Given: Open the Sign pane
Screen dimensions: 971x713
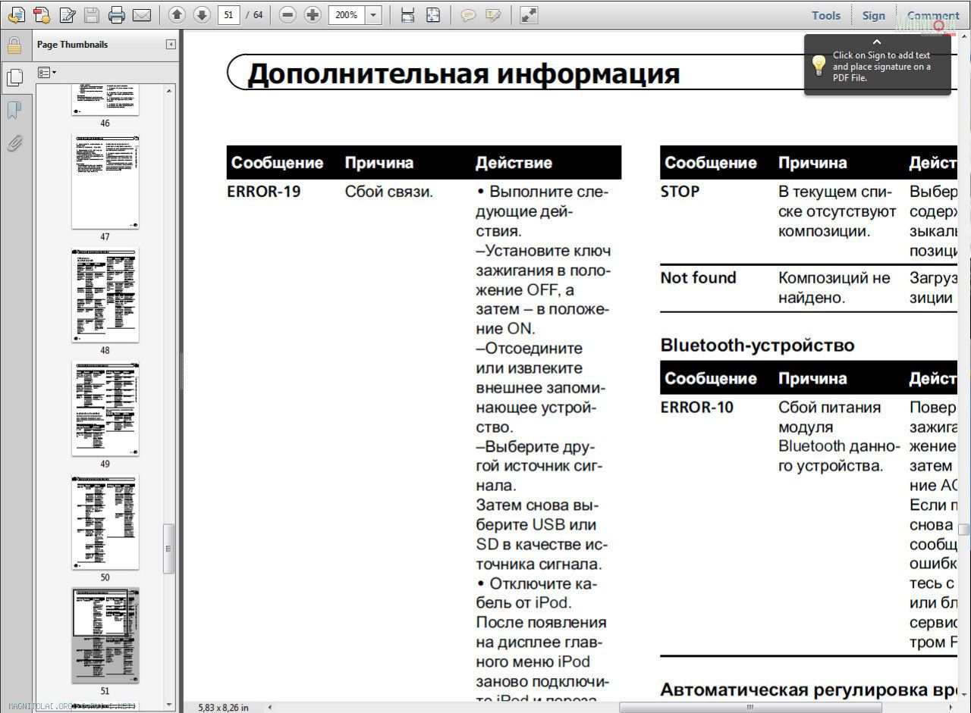Looking at the screenshot, I should click(x=873, y=15).
